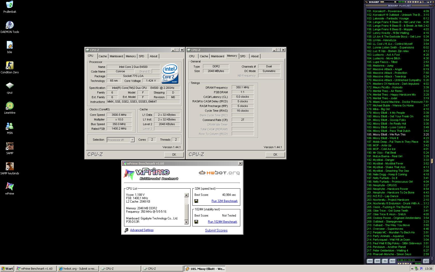This screenshot has height=272, width=435.
Task: Click the SEL button in the Winamp playlist
Action: click(x=385, y=261)
